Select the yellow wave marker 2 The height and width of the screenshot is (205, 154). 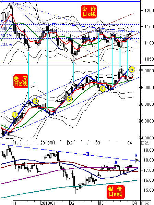[36, 101]
